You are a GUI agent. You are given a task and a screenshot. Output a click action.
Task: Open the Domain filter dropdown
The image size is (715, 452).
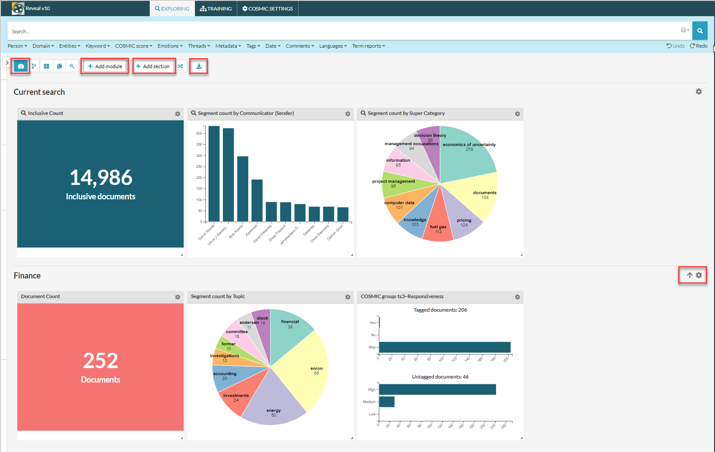click(x=43, y=46)
